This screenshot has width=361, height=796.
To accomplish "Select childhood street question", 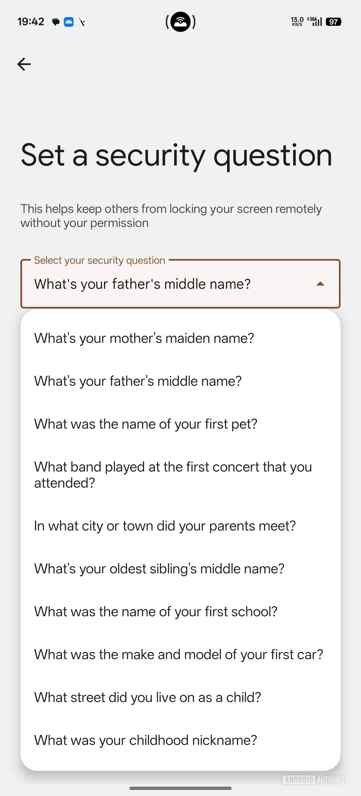I will [147, 697].
